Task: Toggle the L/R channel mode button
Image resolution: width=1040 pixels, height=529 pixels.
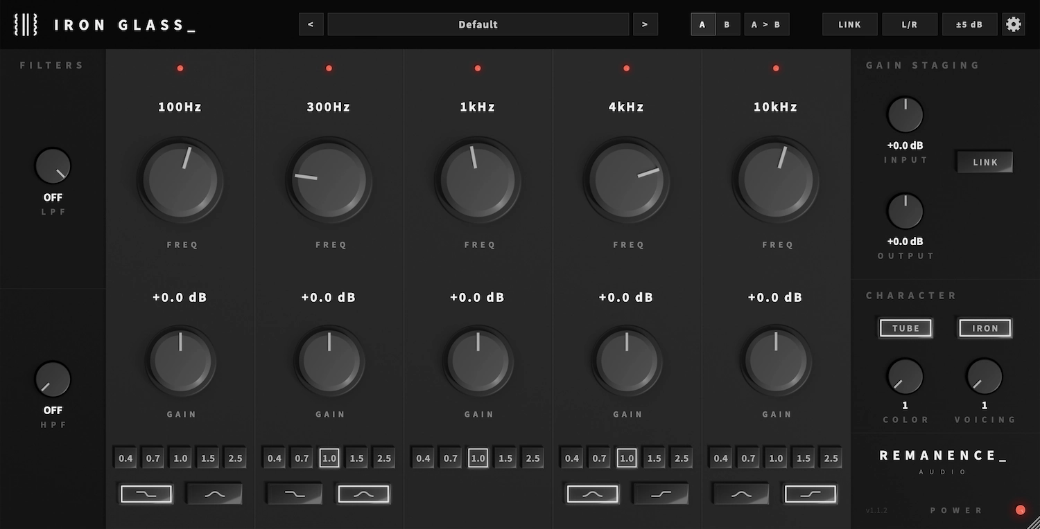Action: (910, 24)
